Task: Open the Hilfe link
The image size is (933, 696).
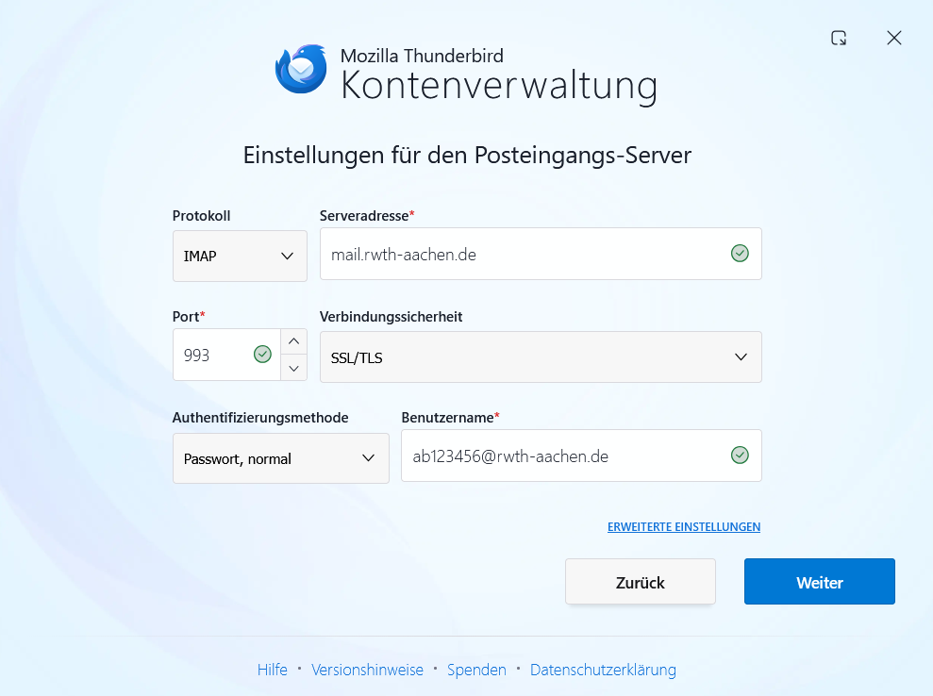Action: point(273,670)
